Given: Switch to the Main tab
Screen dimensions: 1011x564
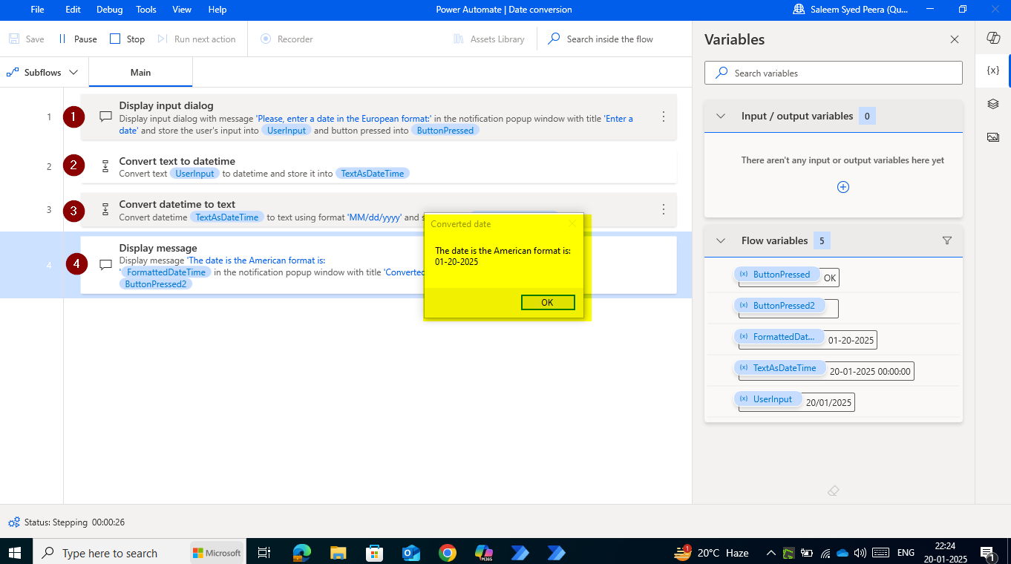Looking at the screenshot, I should point(140,72).
